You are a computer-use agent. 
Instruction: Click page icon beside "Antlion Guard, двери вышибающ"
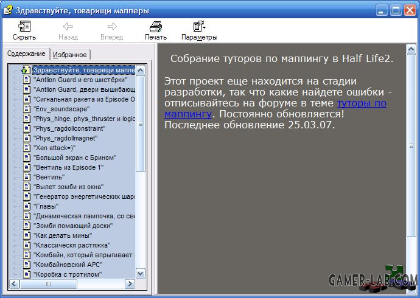coord(27,89)
